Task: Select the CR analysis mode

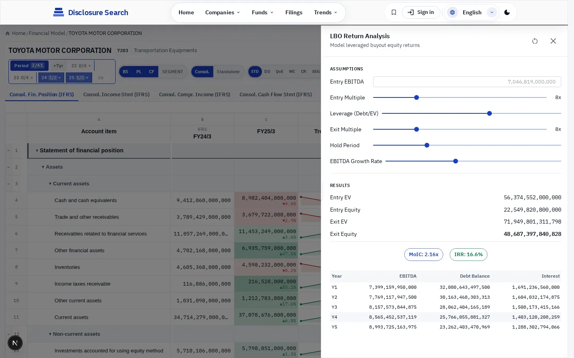Action: [303, 72]
